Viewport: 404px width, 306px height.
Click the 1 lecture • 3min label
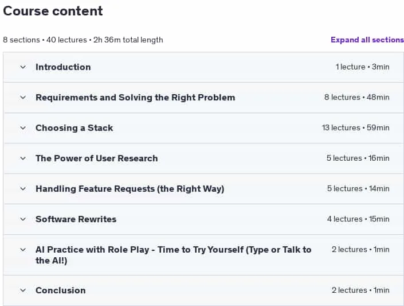tap(363, 67)
